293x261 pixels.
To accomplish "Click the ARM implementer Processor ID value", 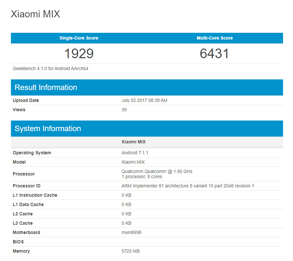I will click(x=188, y=186).
